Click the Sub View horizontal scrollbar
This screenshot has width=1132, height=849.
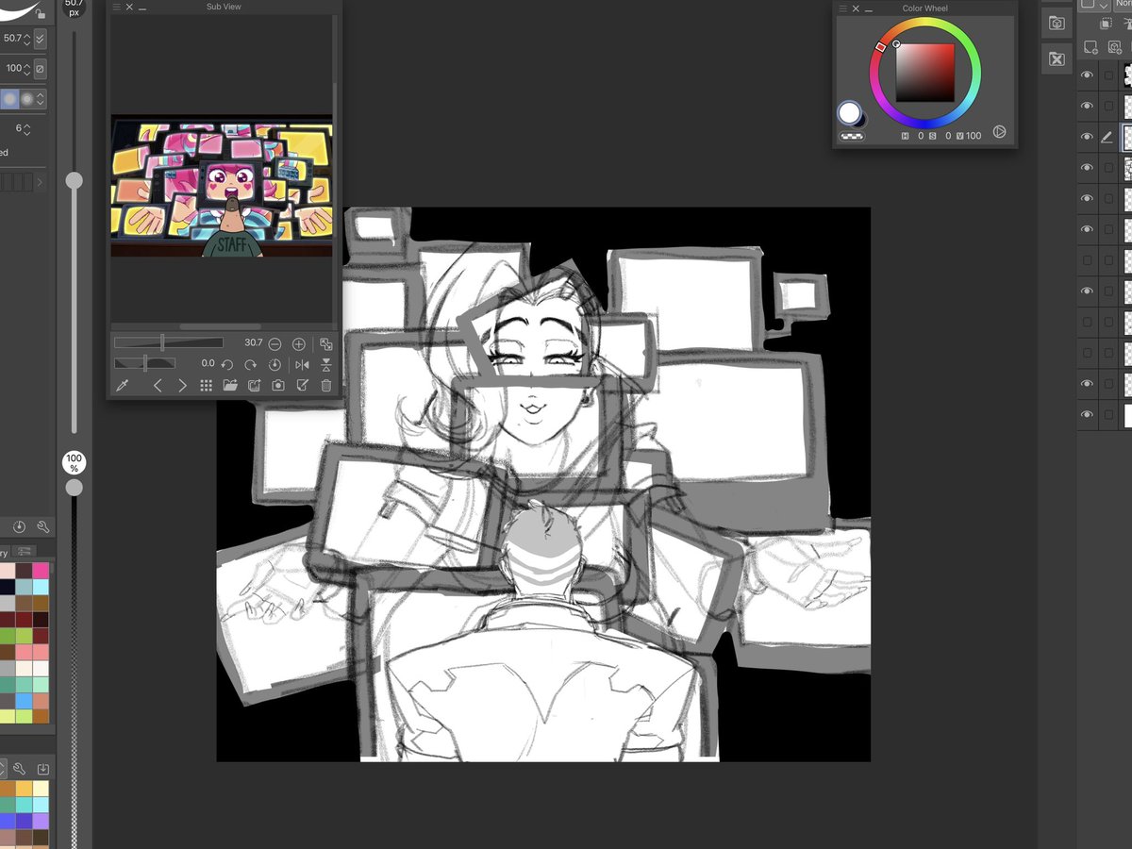click(x=221, y=326)
